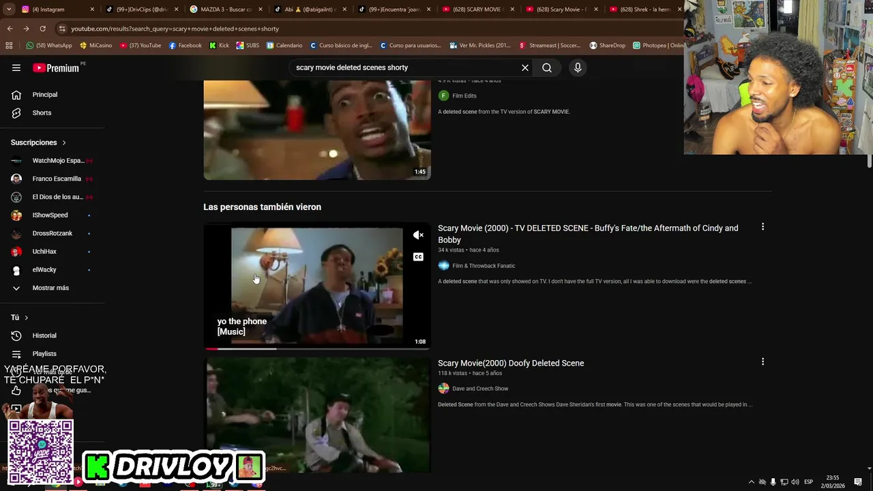Switch to the DrivClips TikTok tab
Viewport: 873px width, 491px height.
coord(141,10)
